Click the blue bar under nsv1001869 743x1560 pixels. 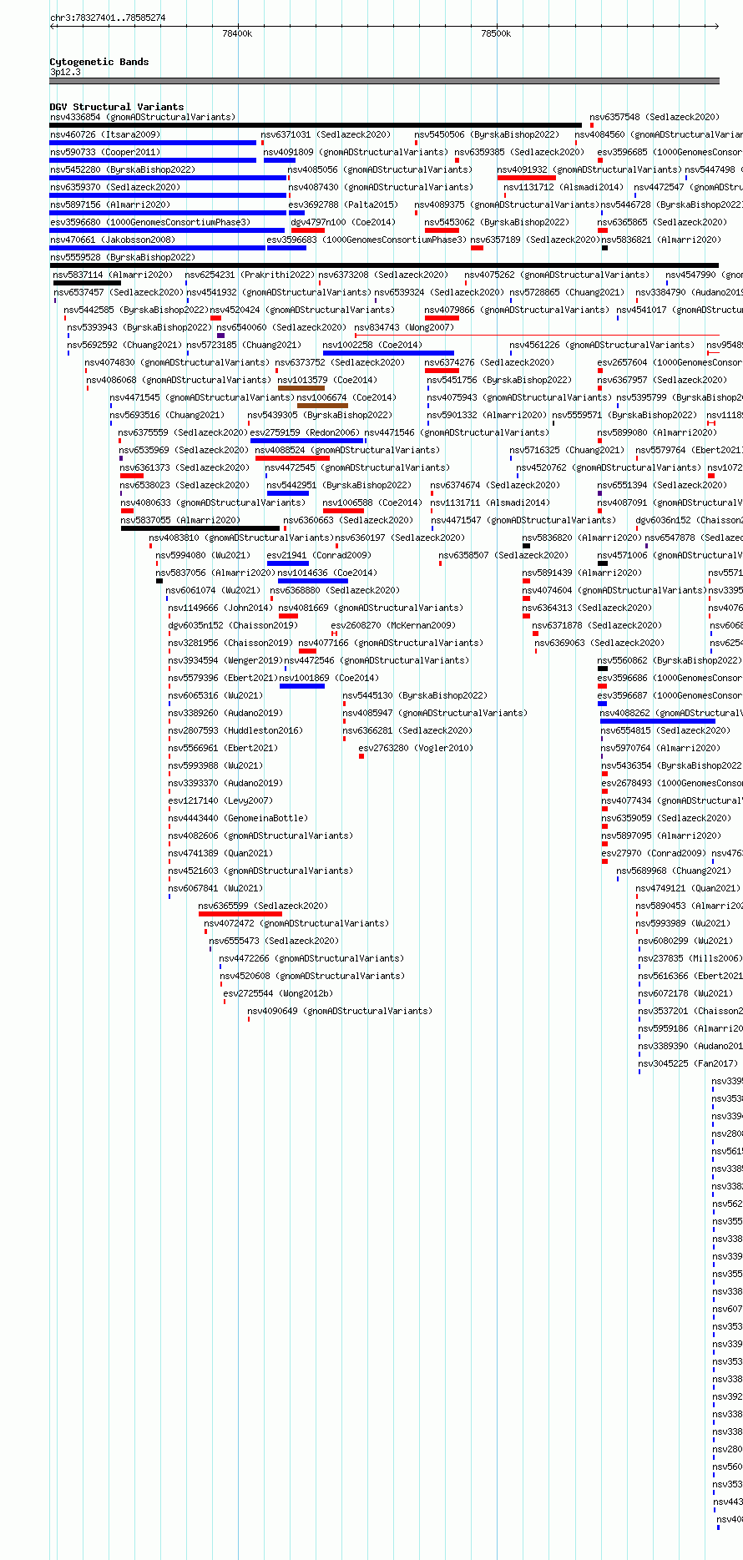click(x=302, y=686)
